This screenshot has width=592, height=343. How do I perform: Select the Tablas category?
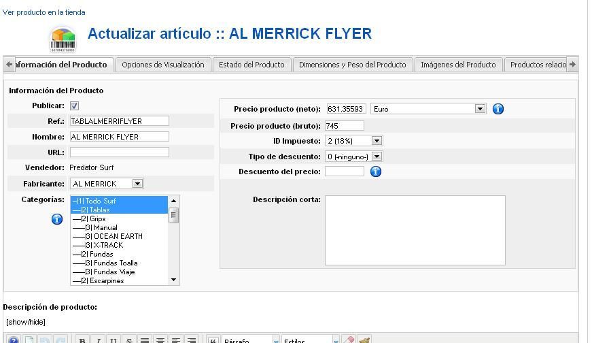[119, 210]
